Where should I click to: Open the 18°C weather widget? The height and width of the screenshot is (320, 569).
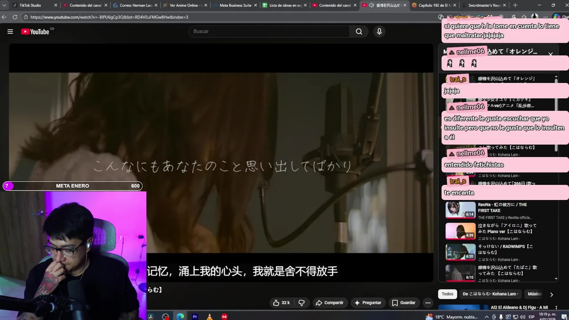coord(452,317)
